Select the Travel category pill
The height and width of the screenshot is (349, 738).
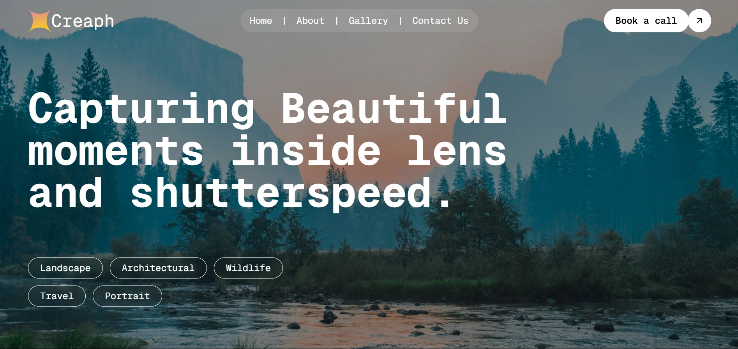pyautogui.click(x=57, y=296)
